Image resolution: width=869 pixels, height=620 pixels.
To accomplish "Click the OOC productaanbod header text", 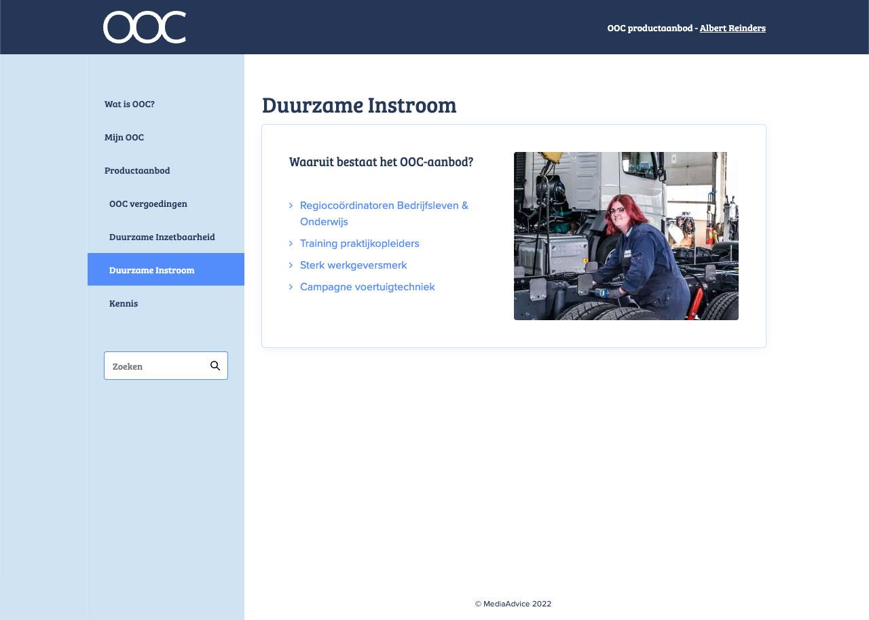I will 650,28.
